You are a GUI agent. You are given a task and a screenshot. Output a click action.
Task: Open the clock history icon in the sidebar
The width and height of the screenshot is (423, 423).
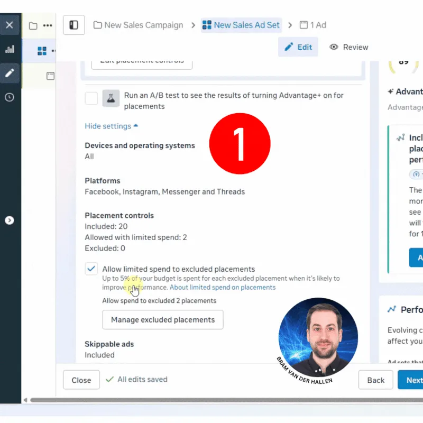pos(10,97)
